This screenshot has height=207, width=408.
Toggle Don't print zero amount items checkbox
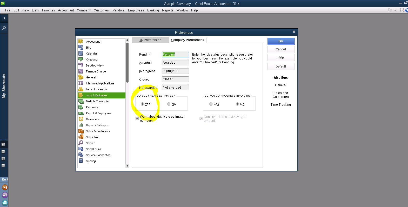pos(201,119)
